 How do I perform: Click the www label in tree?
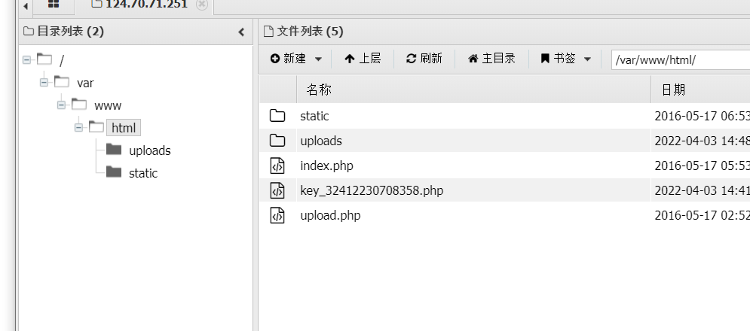tap(108, 105)
